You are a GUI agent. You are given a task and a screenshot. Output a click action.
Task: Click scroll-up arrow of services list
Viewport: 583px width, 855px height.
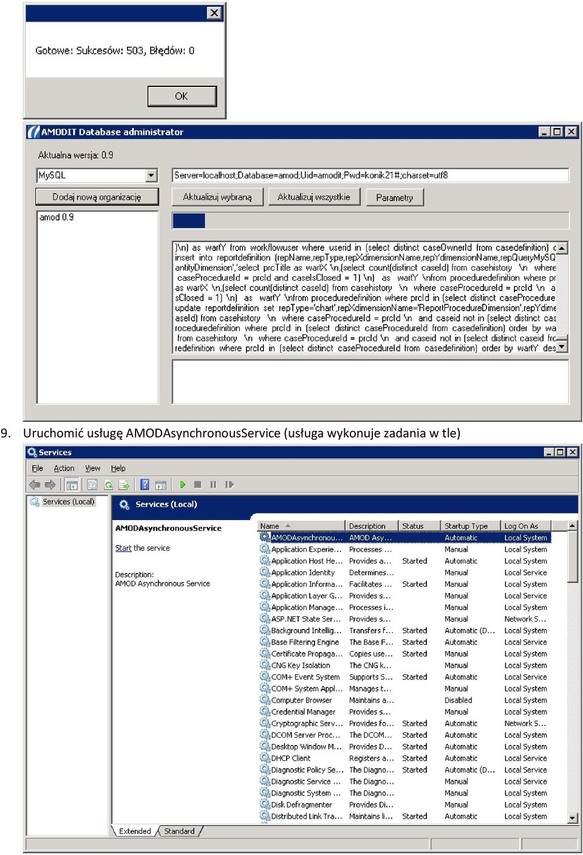(x=572, y=525)
